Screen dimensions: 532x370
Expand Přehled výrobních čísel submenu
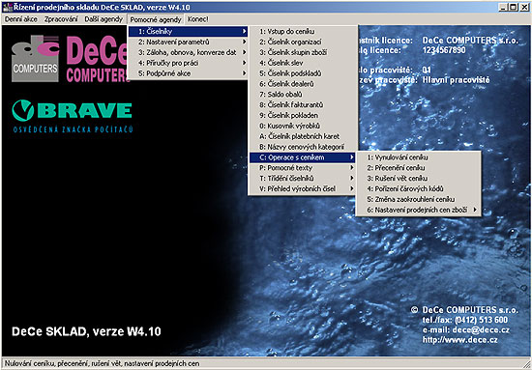pyautogui.click(x=303, y=189)
